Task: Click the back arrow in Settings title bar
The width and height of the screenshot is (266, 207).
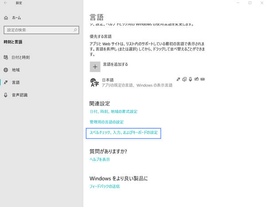Action: 6,3
